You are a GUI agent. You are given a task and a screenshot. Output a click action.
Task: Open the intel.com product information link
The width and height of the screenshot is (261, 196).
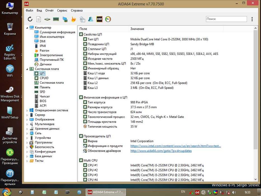pos(176,146)
